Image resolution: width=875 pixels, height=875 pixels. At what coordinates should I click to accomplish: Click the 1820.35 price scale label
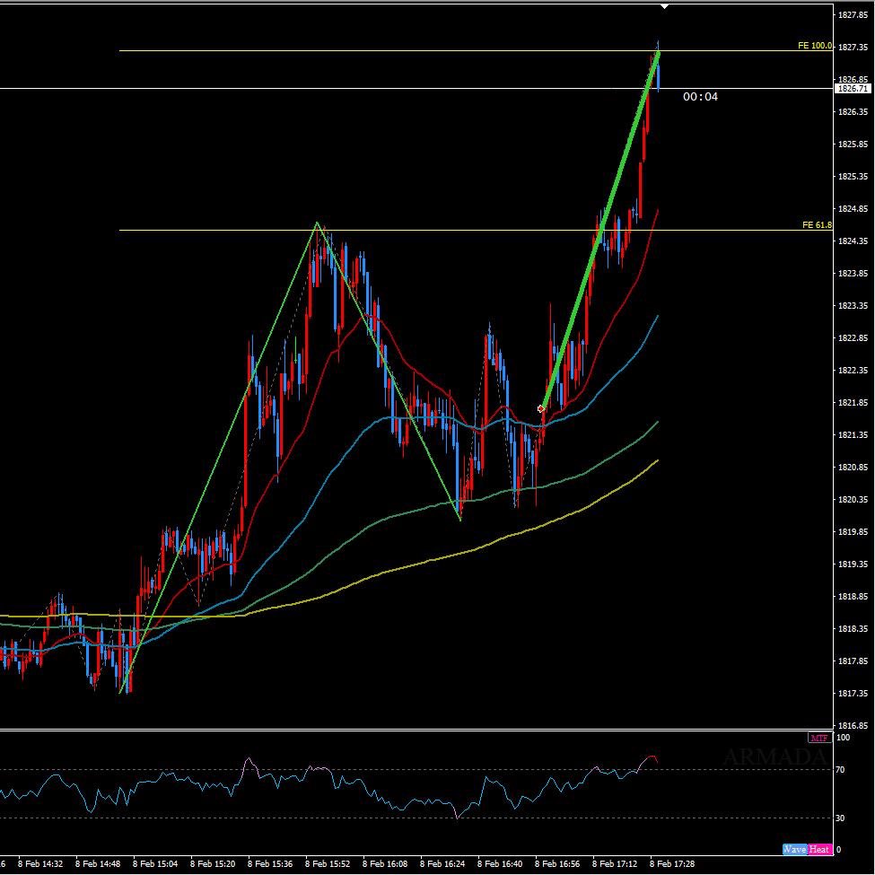tap(853, 500)
